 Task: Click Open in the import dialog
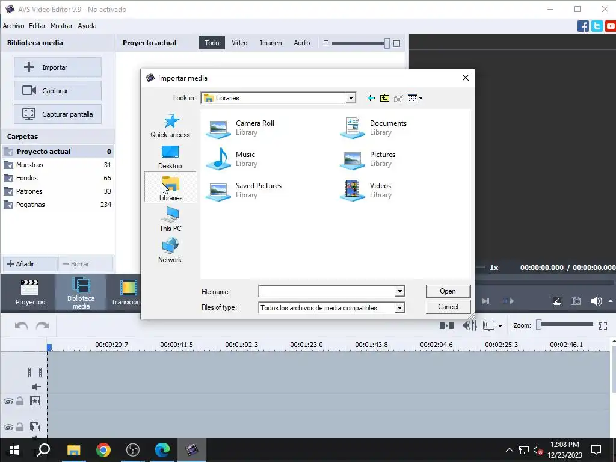click(448, 291)
